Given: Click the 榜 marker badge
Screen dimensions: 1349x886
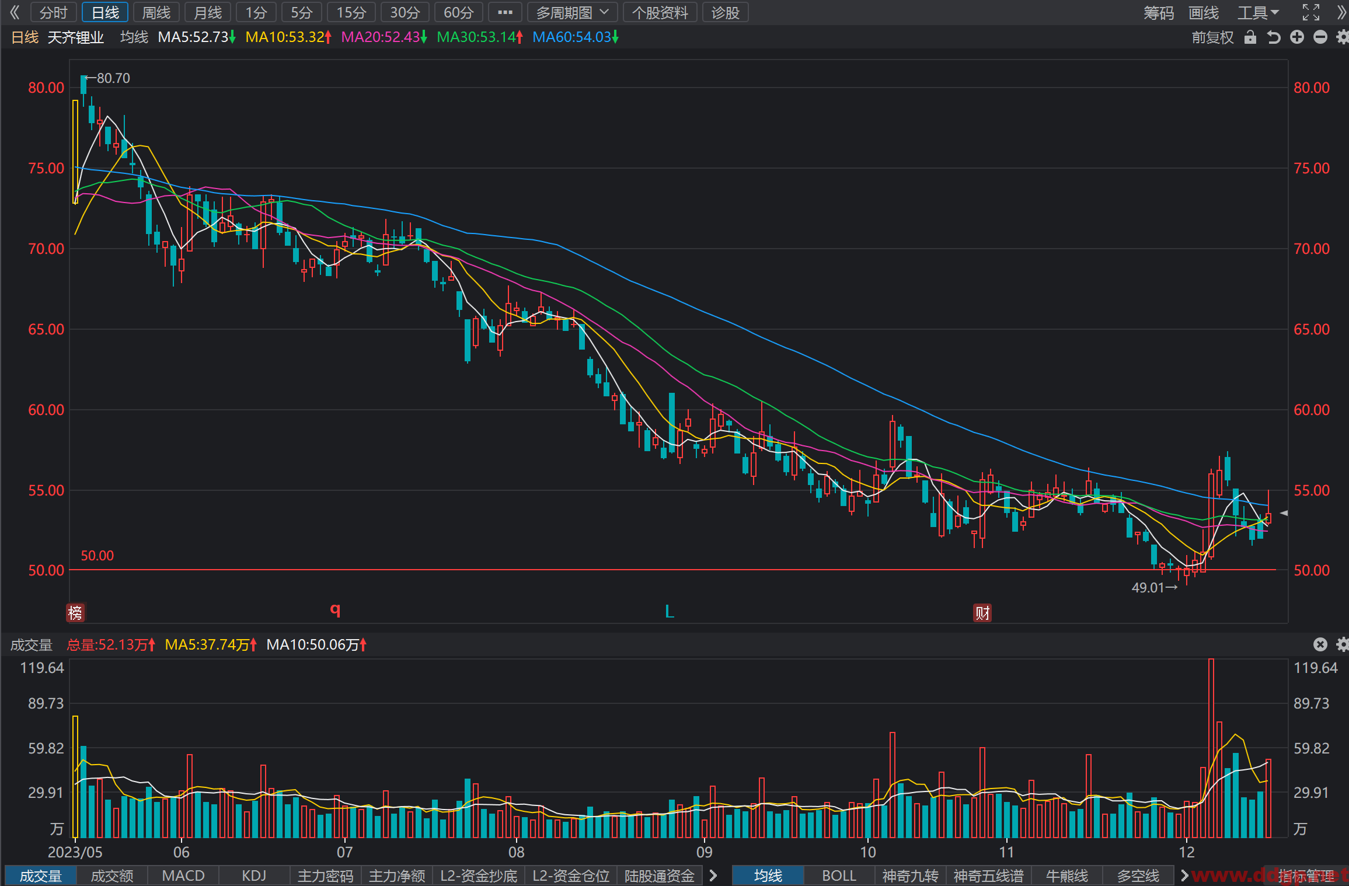Looking at the screenshot, I should point(76,613).
